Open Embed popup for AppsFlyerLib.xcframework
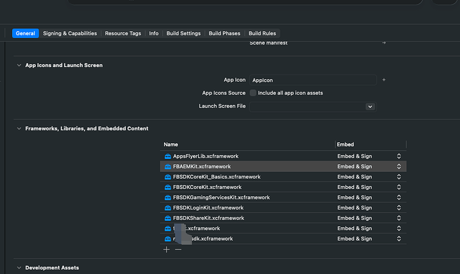The image size is (460, 274). (x=399, y=156)
